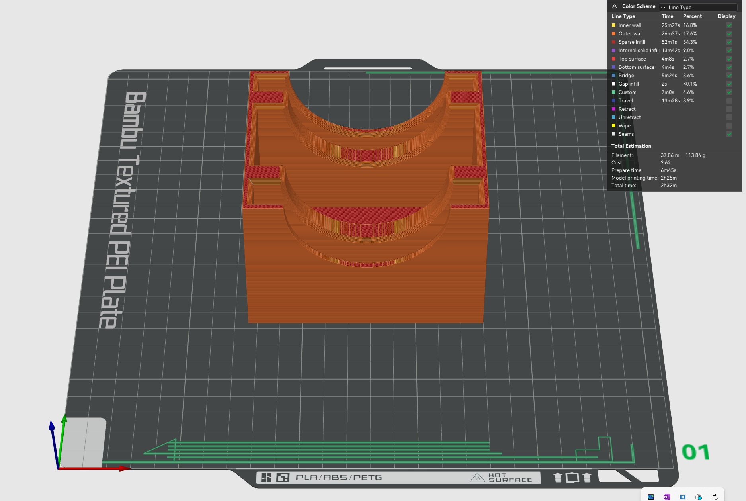The height and width of the screenshot is (501, 746).
Task: Click the safely remove USB tray icon
Action: tap(715, 497)
